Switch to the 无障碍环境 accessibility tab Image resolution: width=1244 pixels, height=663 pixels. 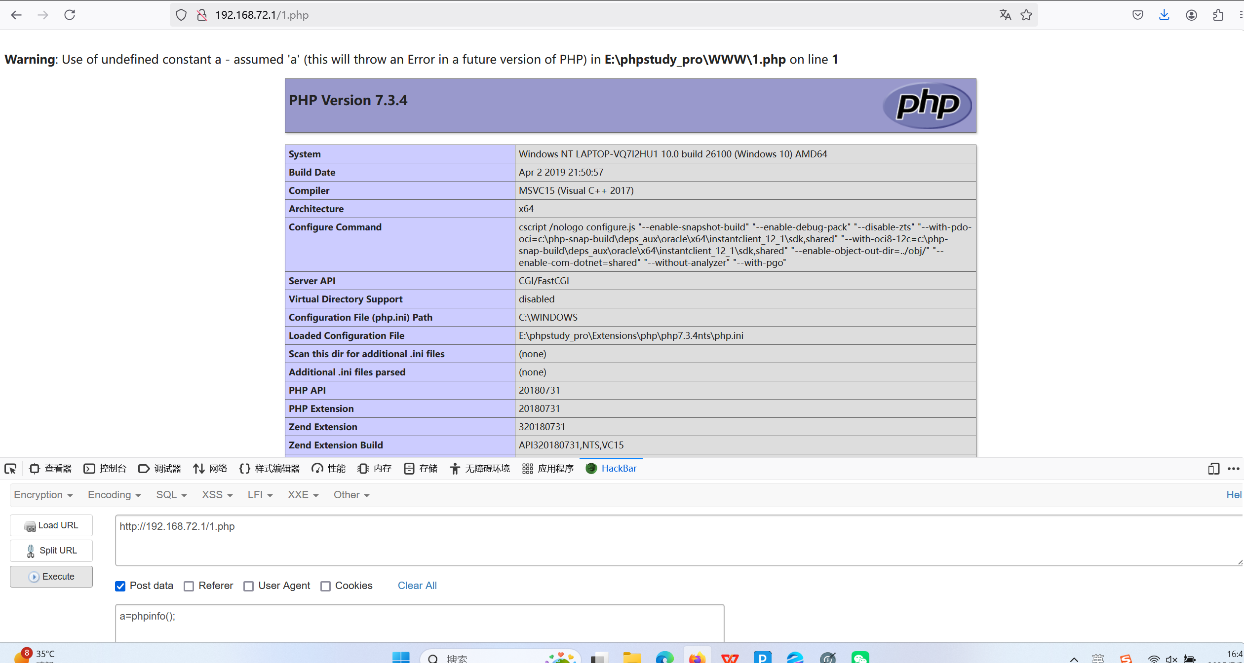coord(479,469)
